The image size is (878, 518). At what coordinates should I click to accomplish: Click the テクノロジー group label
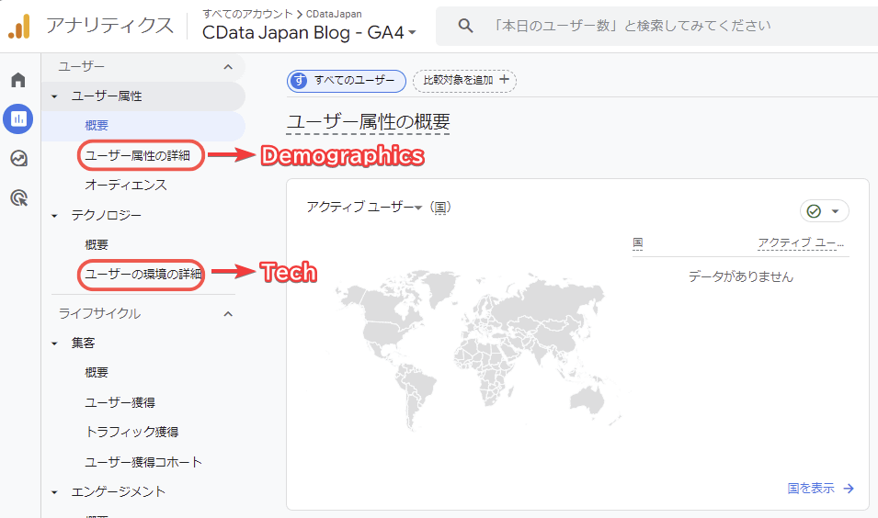click(107, 215)
